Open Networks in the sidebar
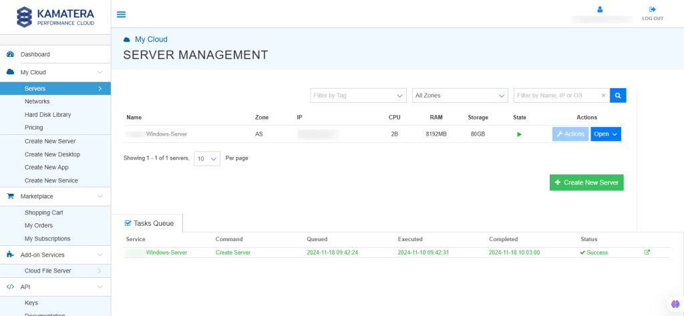The width and height of the screenshot is (684, 316). 37,102
